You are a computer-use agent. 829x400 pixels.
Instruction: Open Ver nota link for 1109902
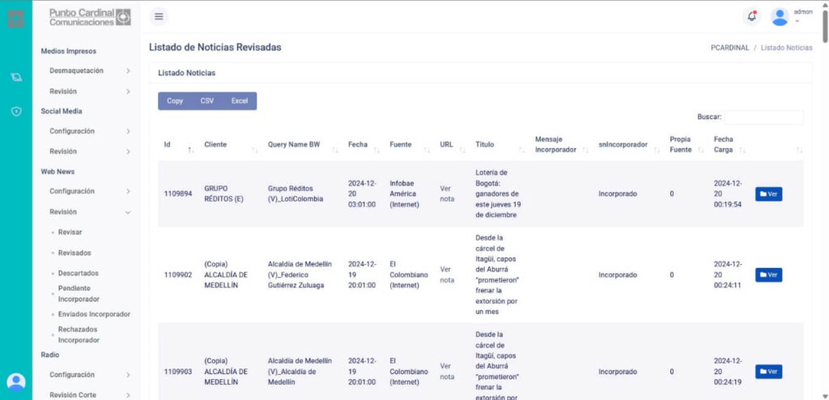coord(447,274)
